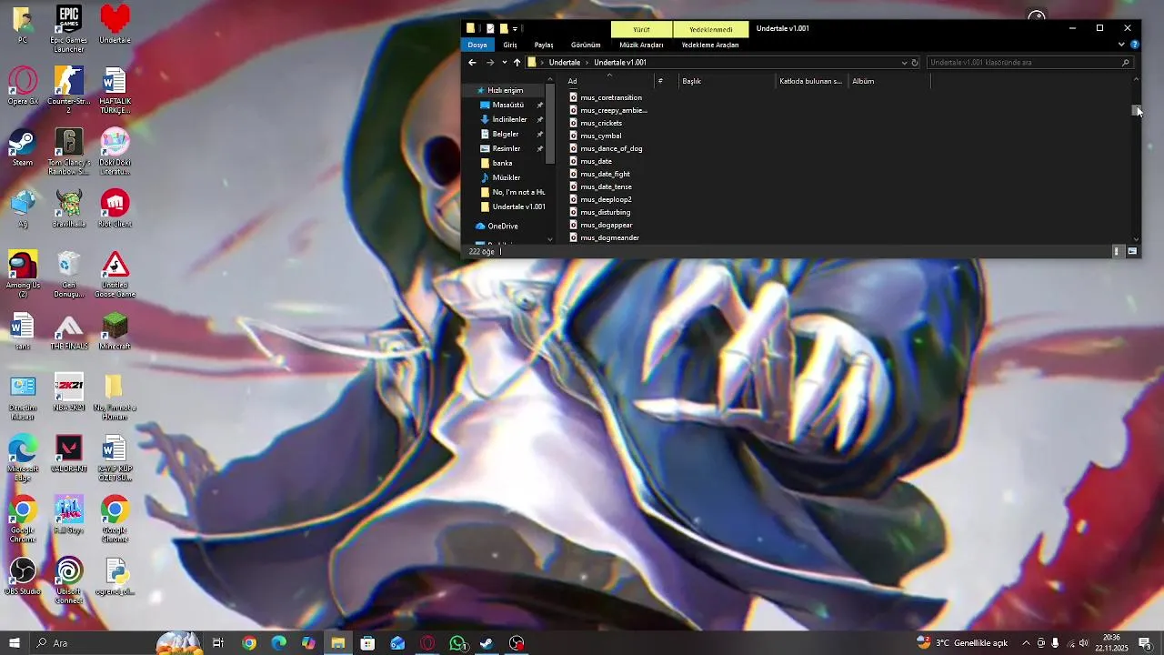Switch to the Paylaş ribbon tab
The width and height of the screenshot is (1164, 655).
click(544, 45)
